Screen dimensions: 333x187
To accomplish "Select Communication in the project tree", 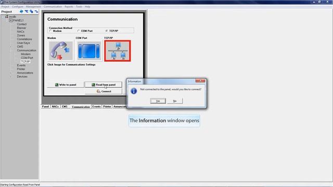I will point(27,50).
